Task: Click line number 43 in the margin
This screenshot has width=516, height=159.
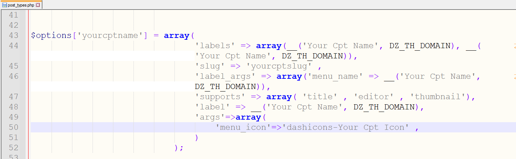Action: click(x=13, y=36)
